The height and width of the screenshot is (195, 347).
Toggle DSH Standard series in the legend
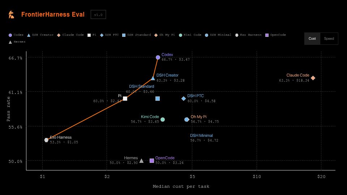pyautogui.click(x=137, y=35)
